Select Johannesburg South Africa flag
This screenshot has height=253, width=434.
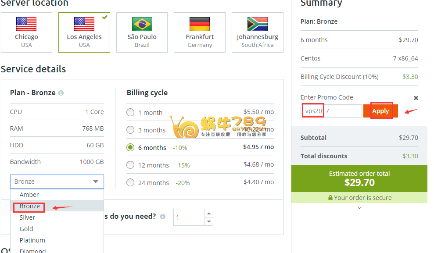tap(258, 24)
